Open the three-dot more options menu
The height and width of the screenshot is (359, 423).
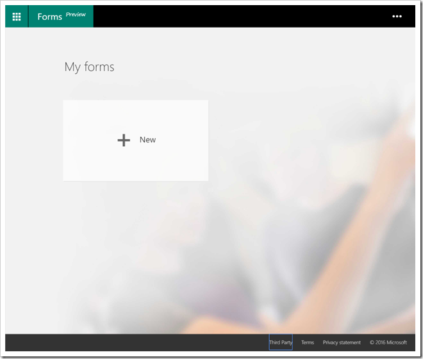(x=397, y=17)
